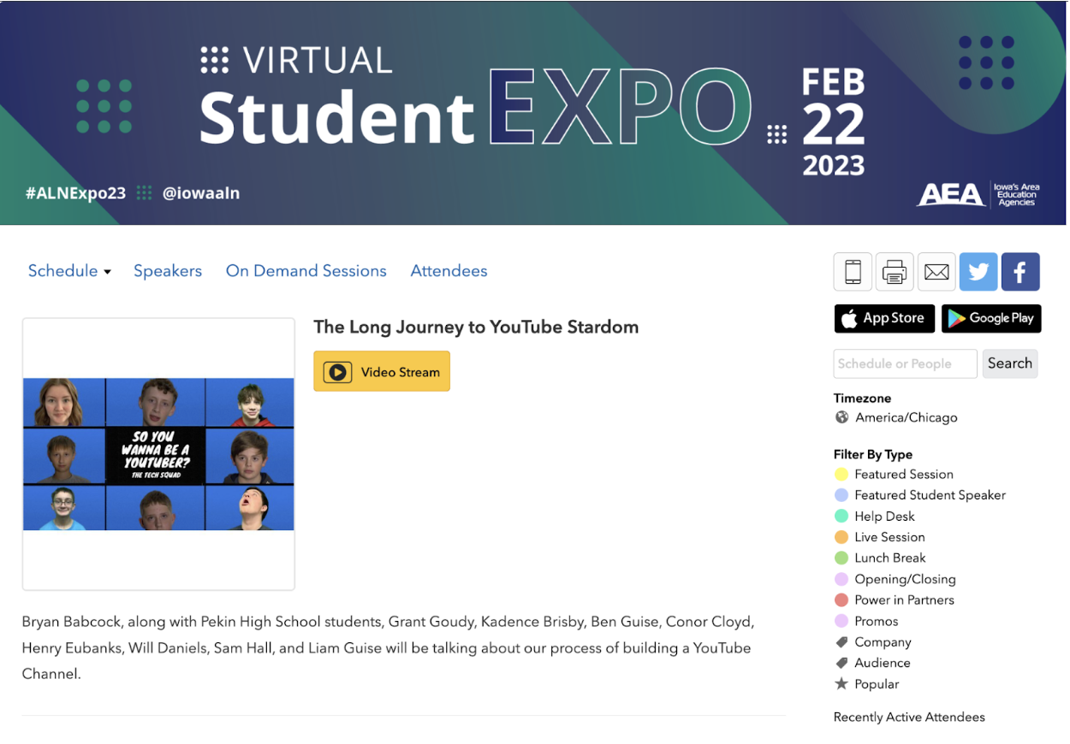The image size is (1070, 744).
Task: Open the Attendees tab
Action: pyautogui.click(x=449, y=271)
